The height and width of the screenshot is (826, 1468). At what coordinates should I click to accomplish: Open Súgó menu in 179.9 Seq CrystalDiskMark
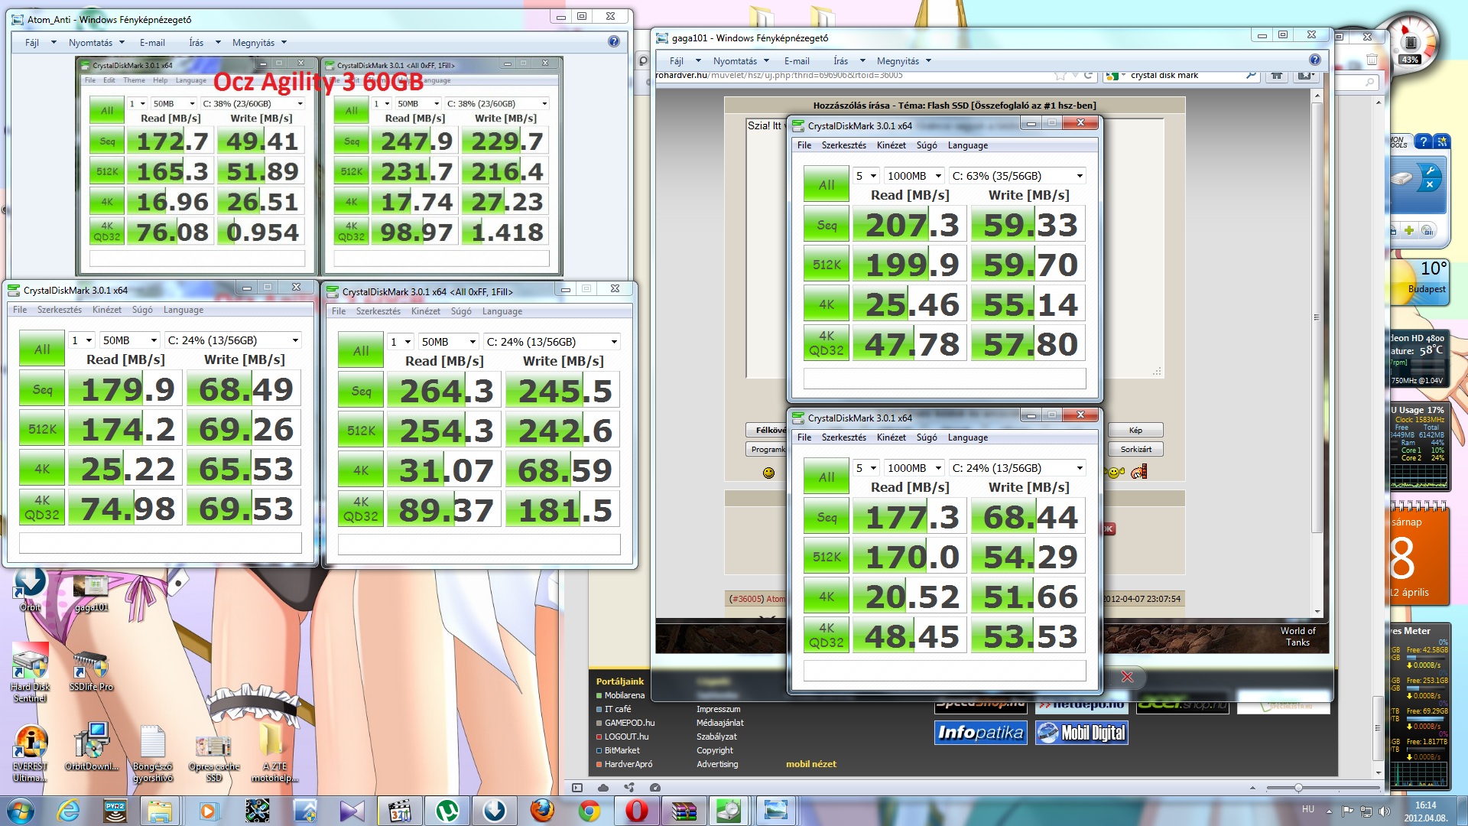(142, 310)
